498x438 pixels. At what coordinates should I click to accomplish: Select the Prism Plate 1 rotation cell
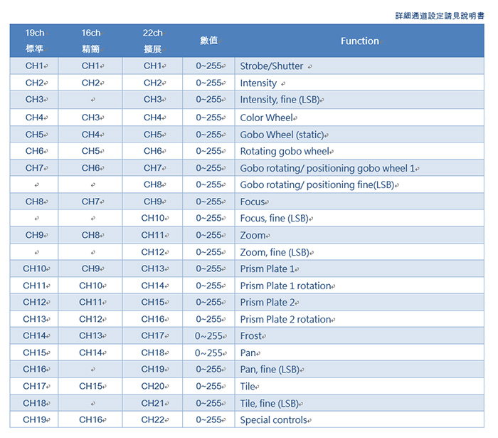pyautogui.click(x=286, y=286)
